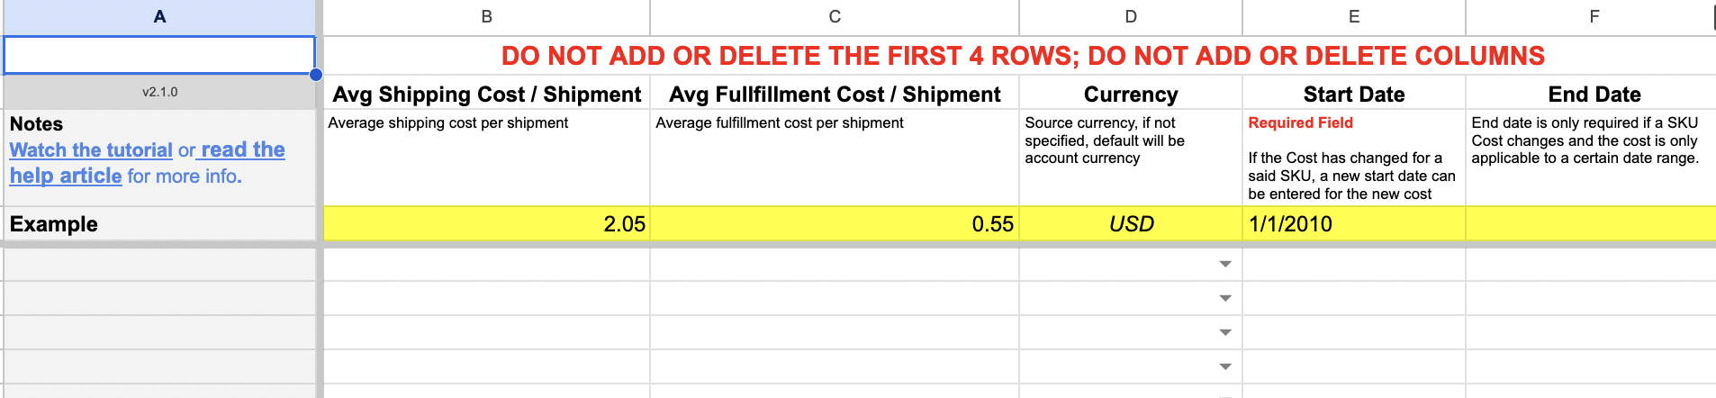Image resolution: width=1716 pixels, height=398 pixels.
Task: Select column B header
Action: pyautogui.click(x=486, y=17)
